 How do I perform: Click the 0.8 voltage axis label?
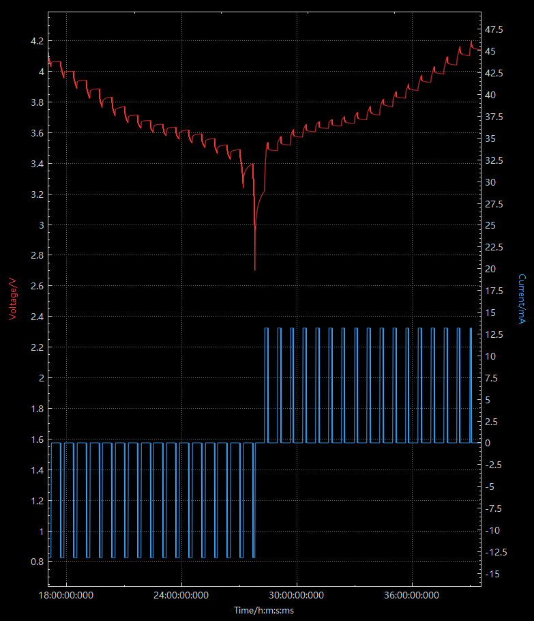click(38, 562)
